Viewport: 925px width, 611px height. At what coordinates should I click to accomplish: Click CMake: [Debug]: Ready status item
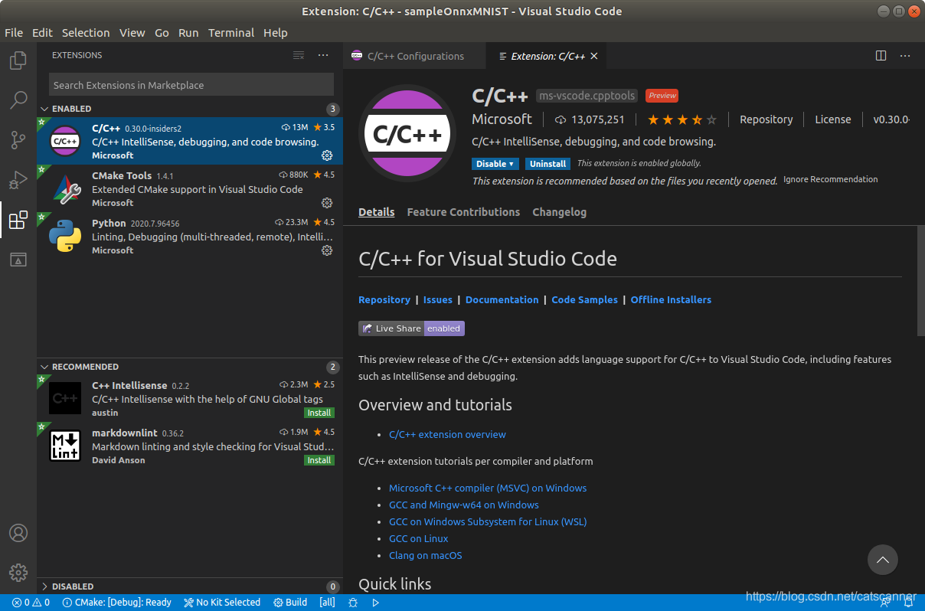116,603
